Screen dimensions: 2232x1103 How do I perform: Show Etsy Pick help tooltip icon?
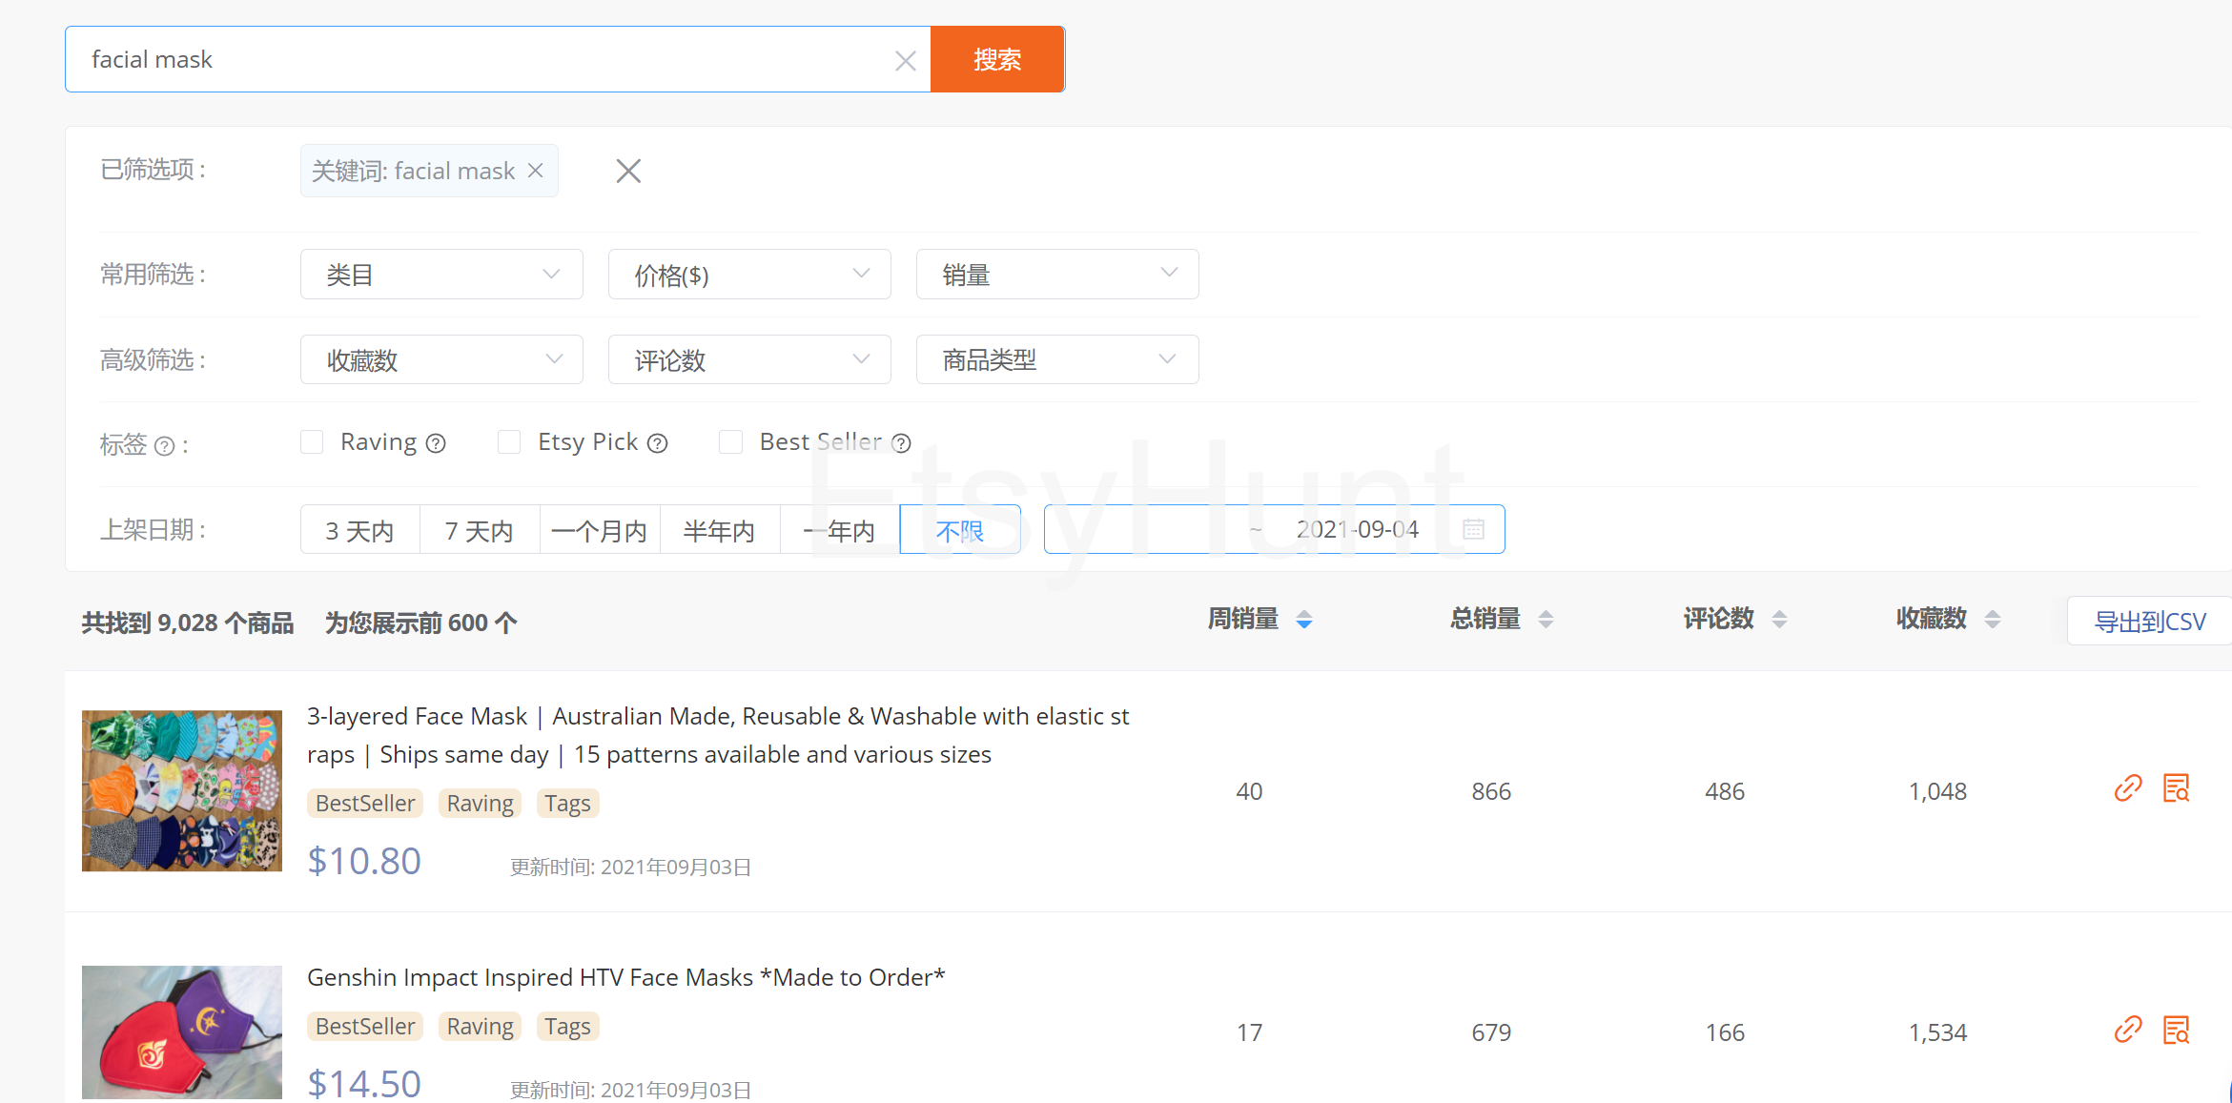tap(657, 443)
